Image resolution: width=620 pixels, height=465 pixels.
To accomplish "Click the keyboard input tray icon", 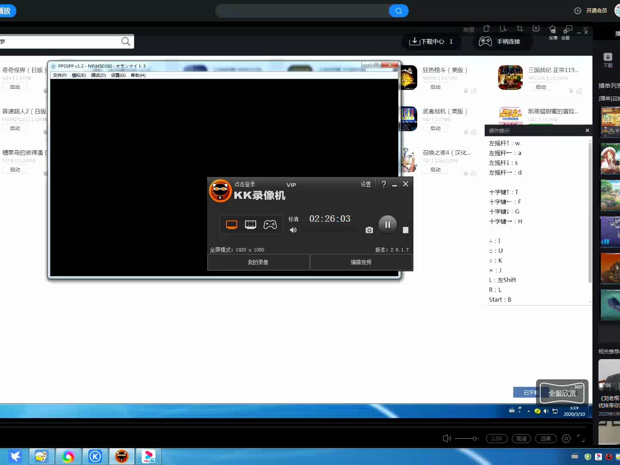I will tap(575, 456).
